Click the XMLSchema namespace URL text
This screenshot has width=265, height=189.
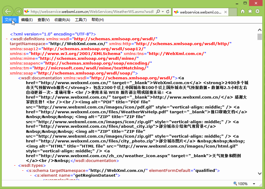pyautogui.click(x=76, y=53)
